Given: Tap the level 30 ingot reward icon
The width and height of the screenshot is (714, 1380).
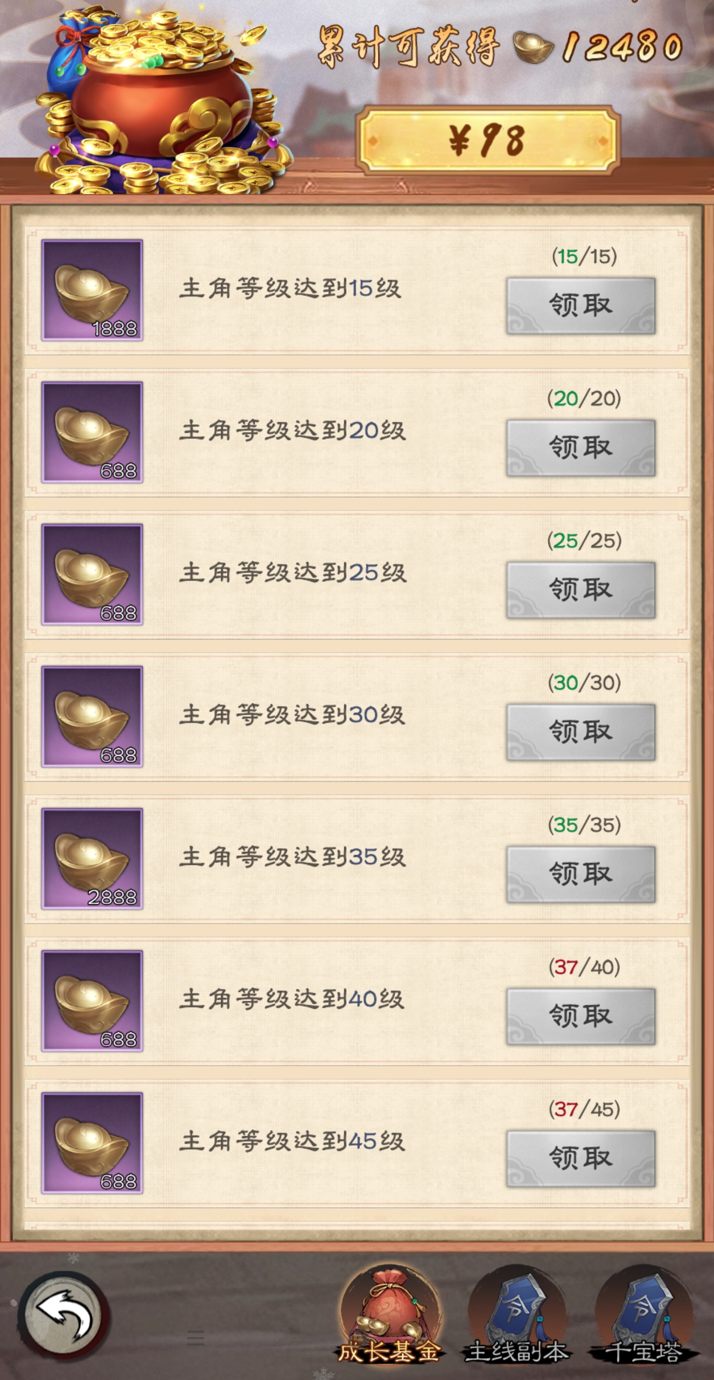Looking at the screenshot, I should (92, 716).
